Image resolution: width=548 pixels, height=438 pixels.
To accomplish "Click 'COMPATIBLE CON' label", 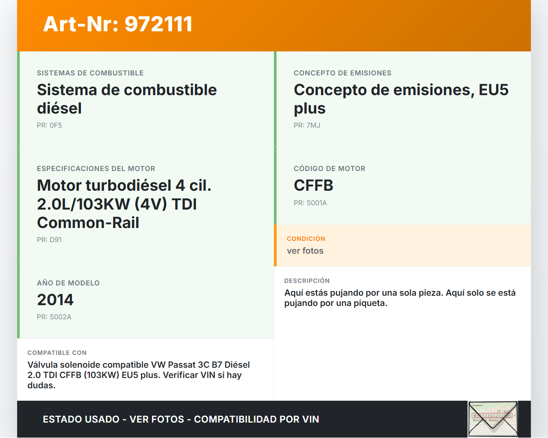I will click(x=57, y=353).
